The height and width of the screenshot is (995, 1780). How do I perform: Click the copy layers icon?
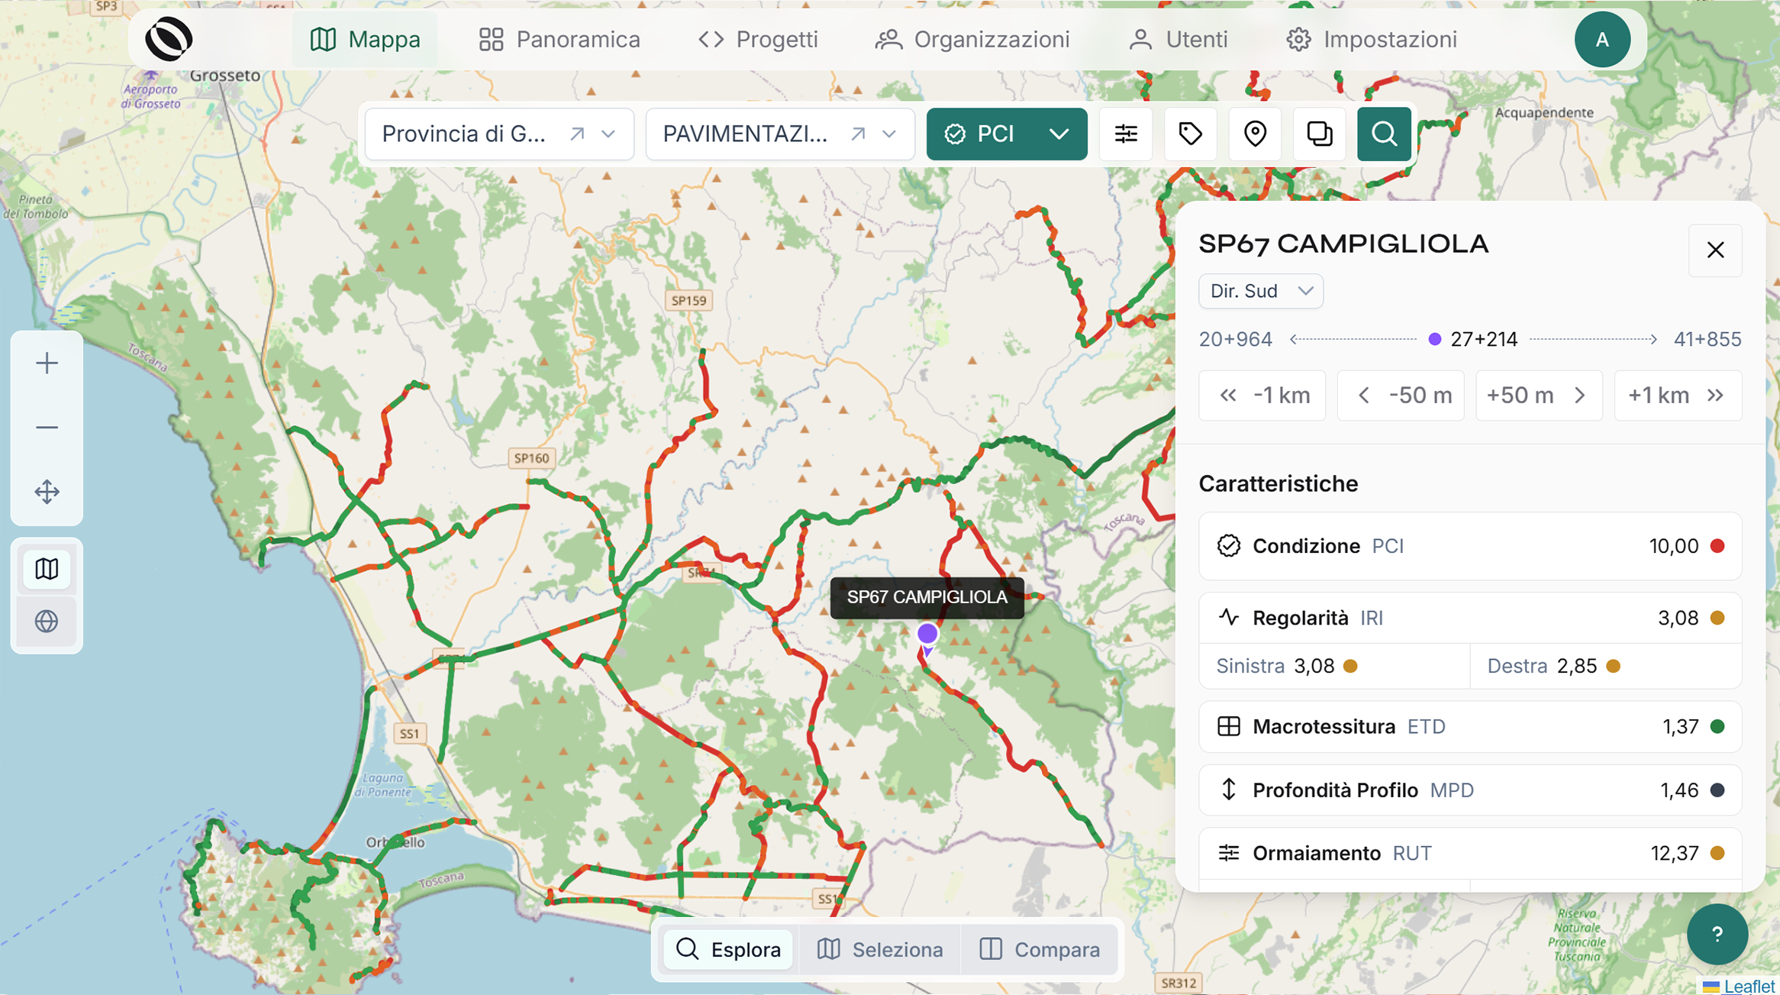point(1319,134)
